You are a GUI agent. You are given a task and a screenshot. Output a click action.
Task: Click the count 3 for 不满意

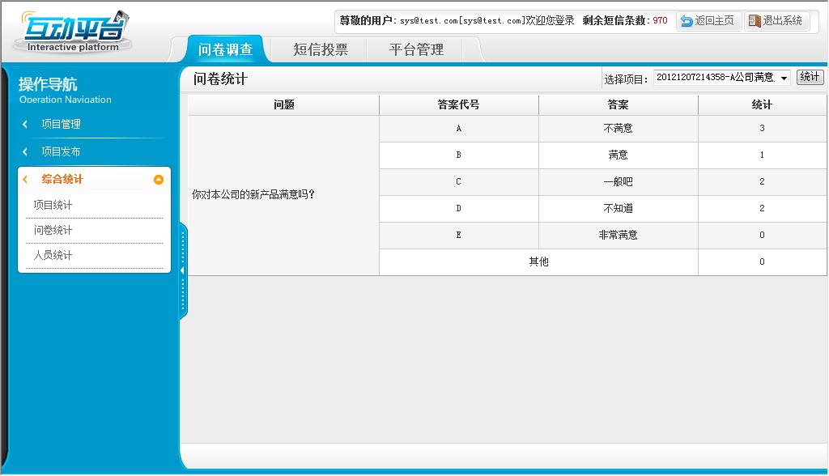(x=762, y=129)
